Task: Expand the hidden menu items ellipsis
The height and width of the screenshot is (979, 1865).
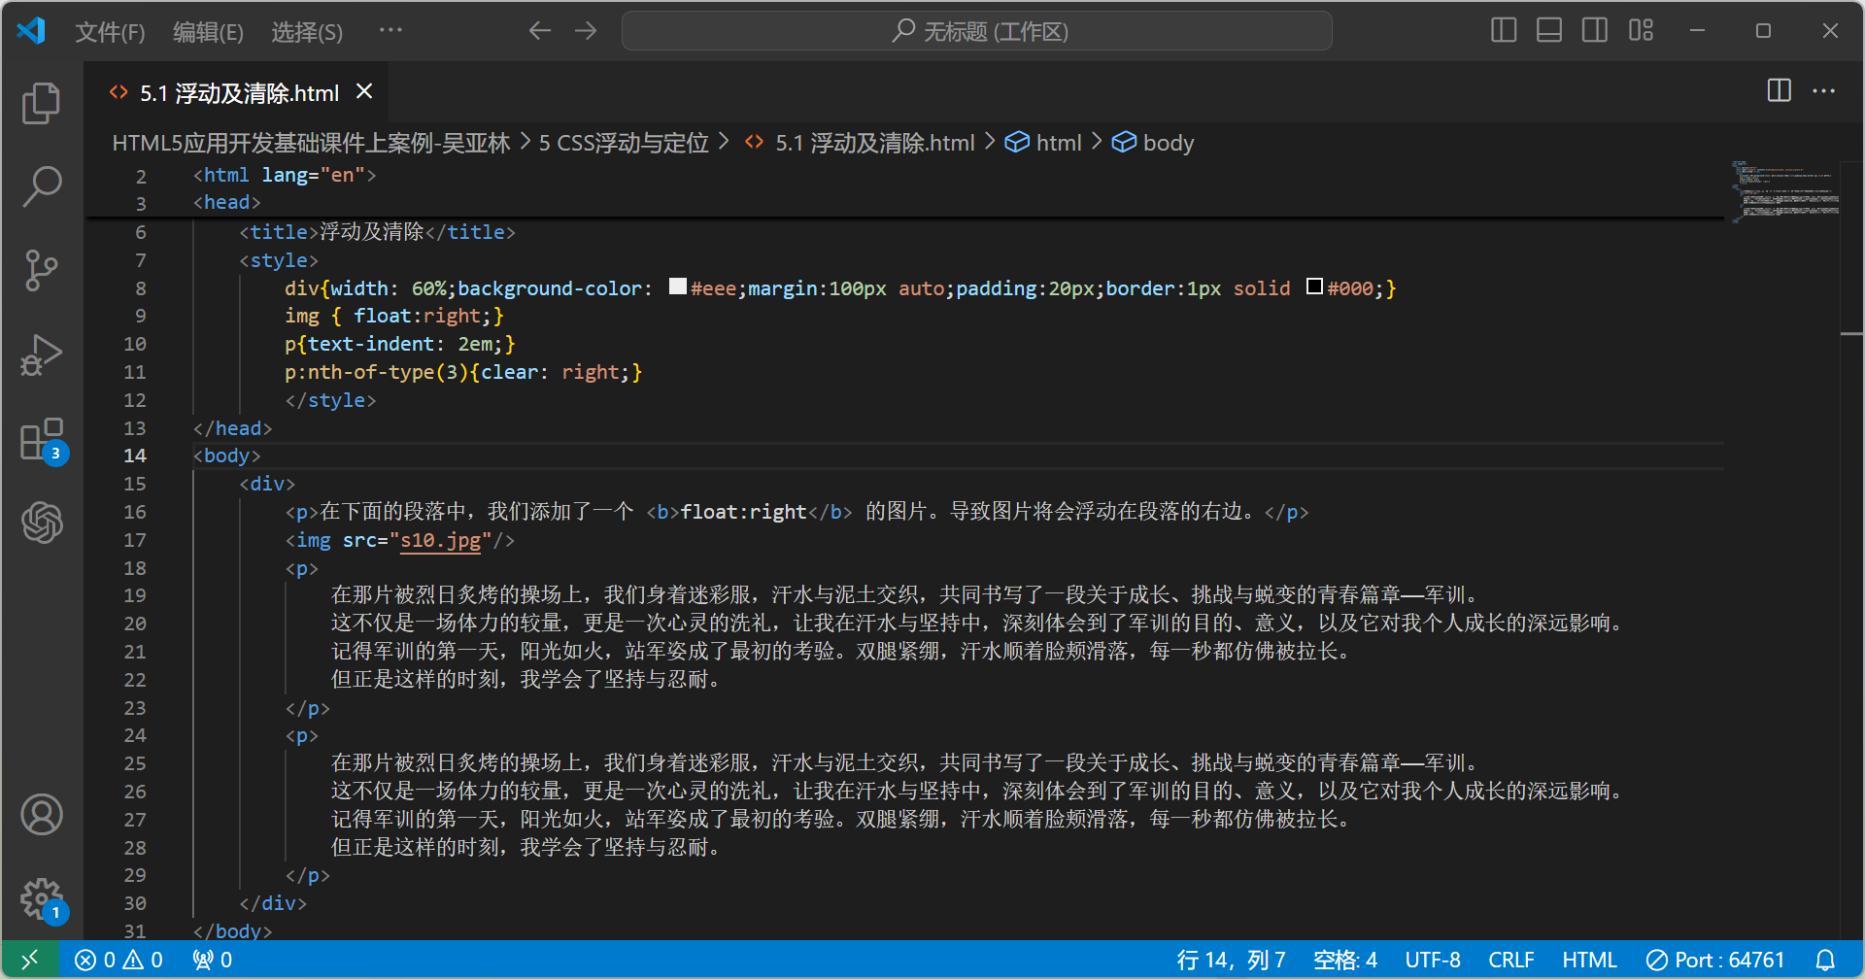Action: point(390,31)
